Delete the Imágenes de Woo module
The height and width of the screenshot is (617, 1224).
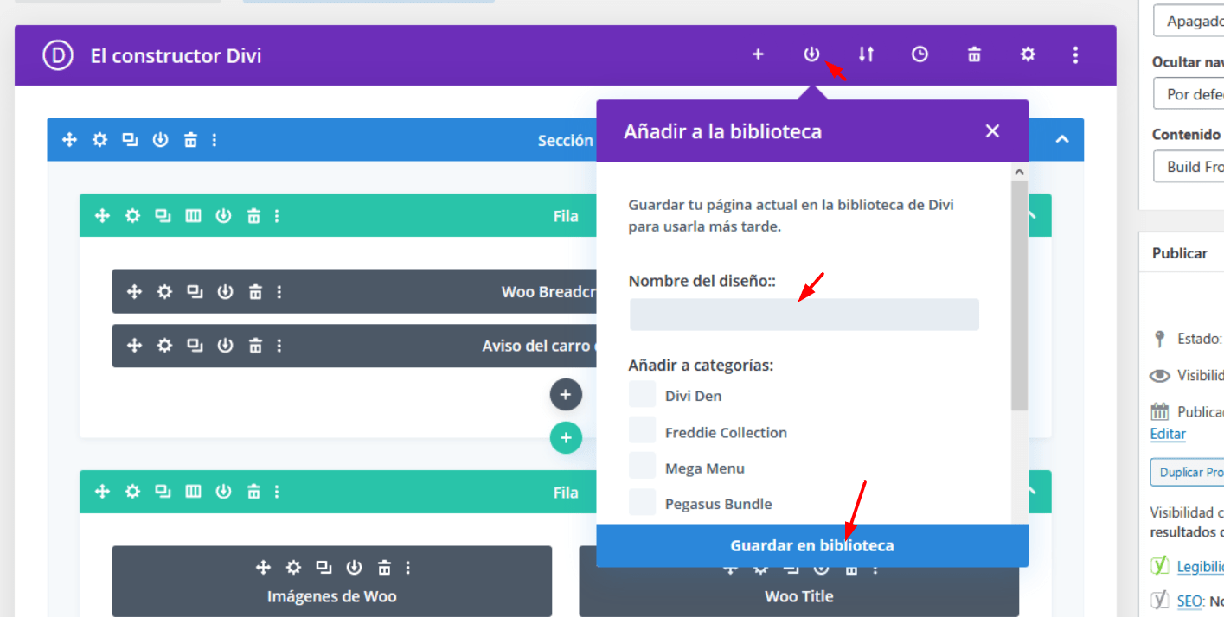384,568
